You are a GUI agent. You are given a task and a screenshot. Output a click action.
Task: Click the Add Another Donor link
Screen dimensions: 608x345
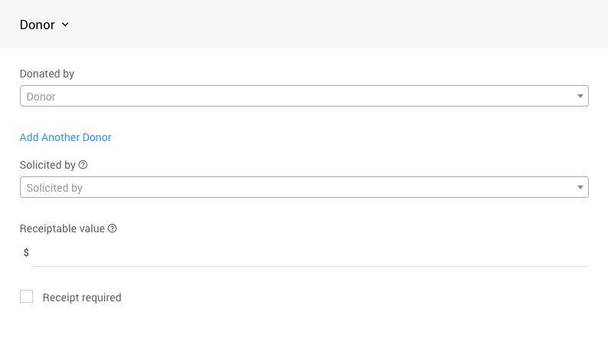coord(65,137)
